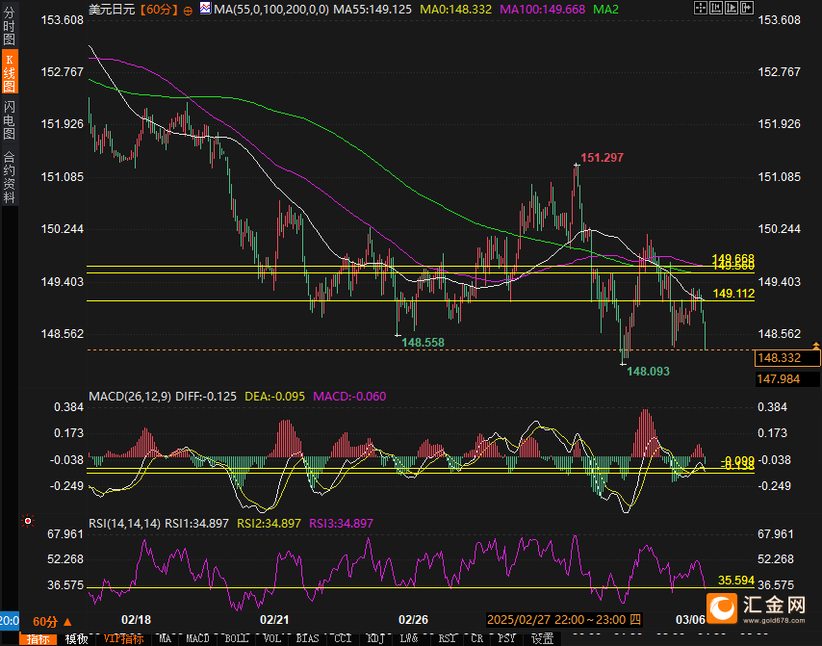The image size is (822, 646).
Task: Open the 合约资料 side tab
Action: point(10,176)
